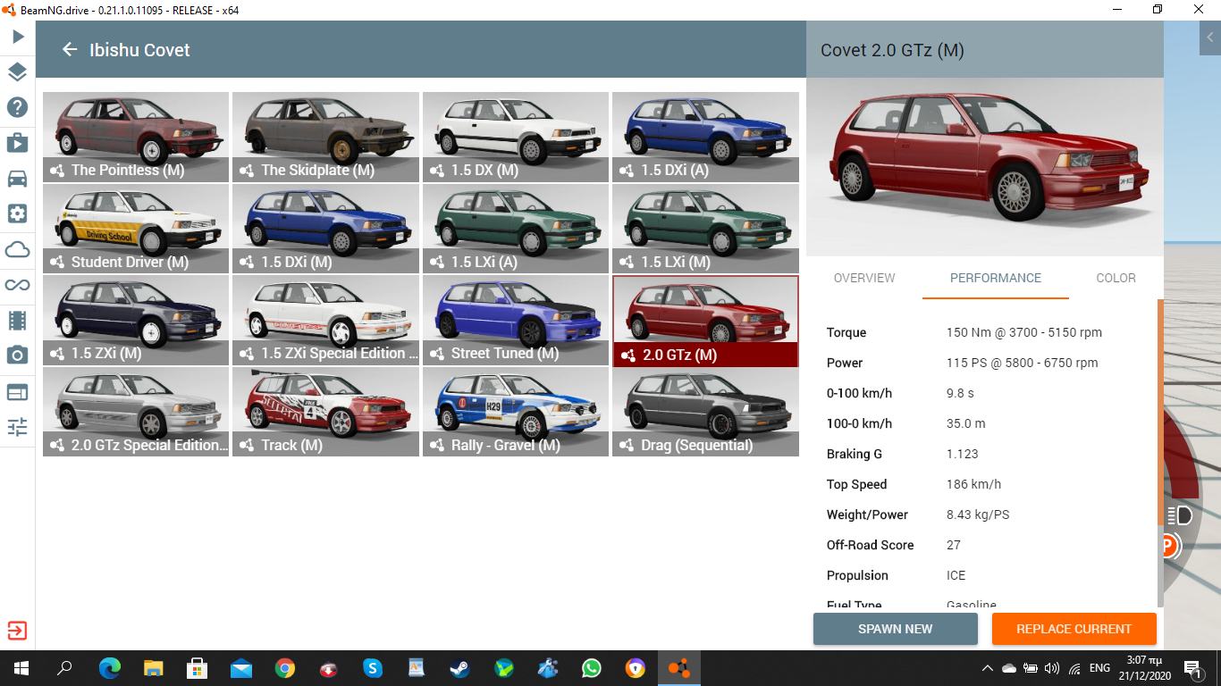
Task: Click the Spawn New button
Action: click(x=895, y=629)
